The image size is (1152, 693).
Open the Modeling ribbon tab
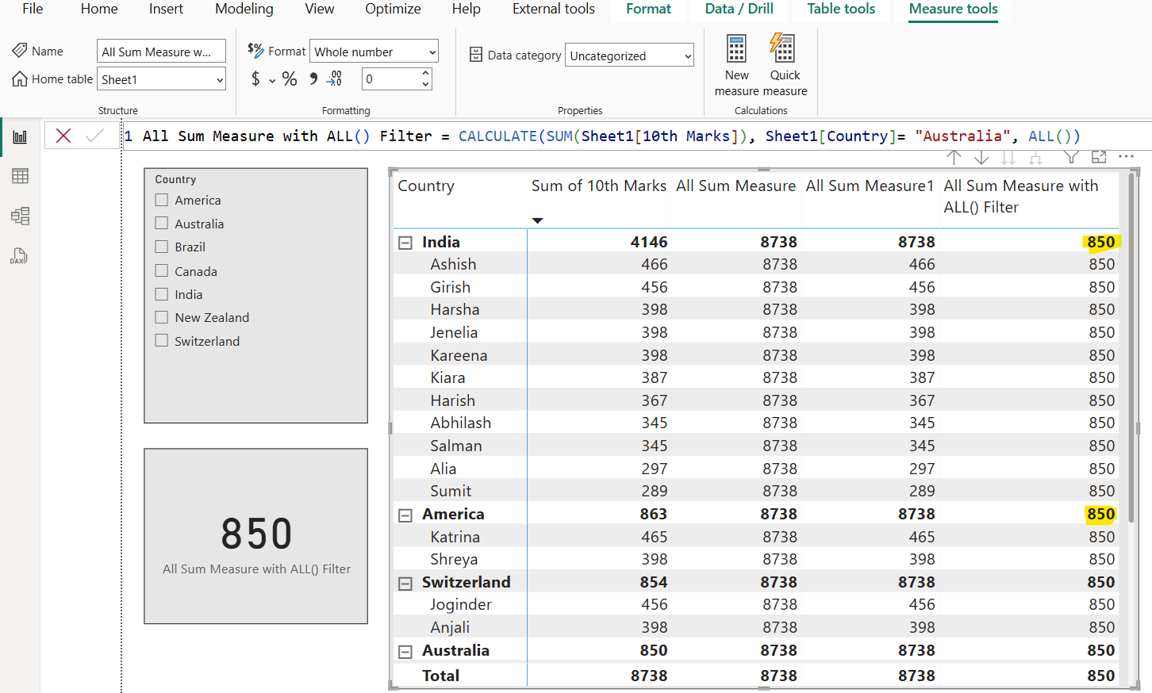244,9
